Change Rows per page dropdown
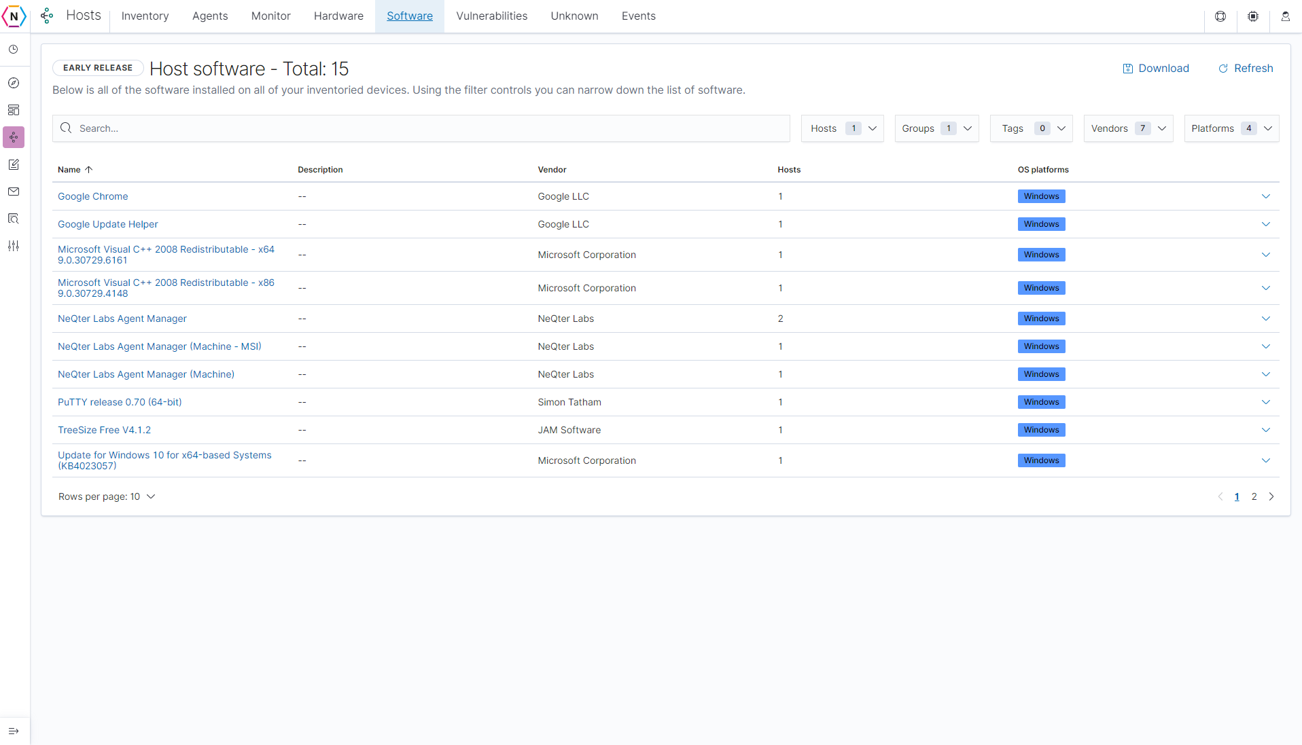 point(107,496)
